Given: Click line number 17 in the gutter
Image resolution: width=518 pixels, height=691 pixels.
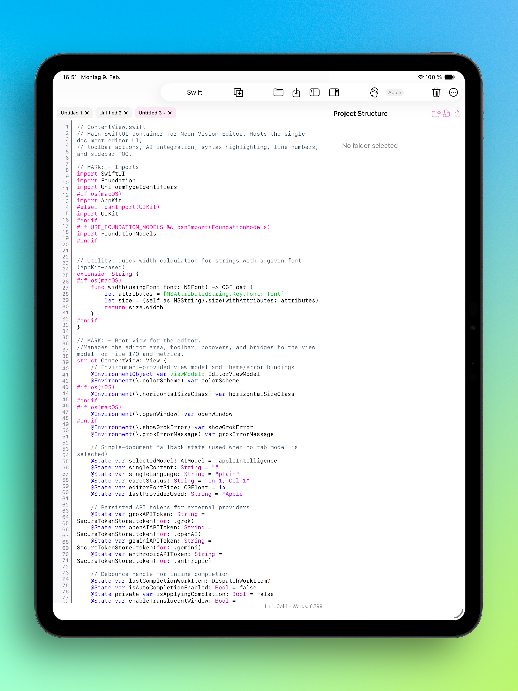Looking at the screenshot, I should tap(65, 227).
